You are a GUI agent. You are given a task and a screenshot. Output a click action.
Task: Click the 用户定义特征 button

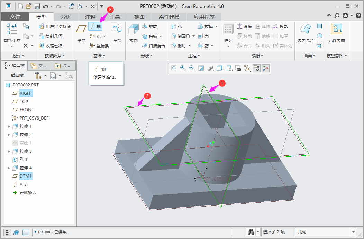[55, 27]
